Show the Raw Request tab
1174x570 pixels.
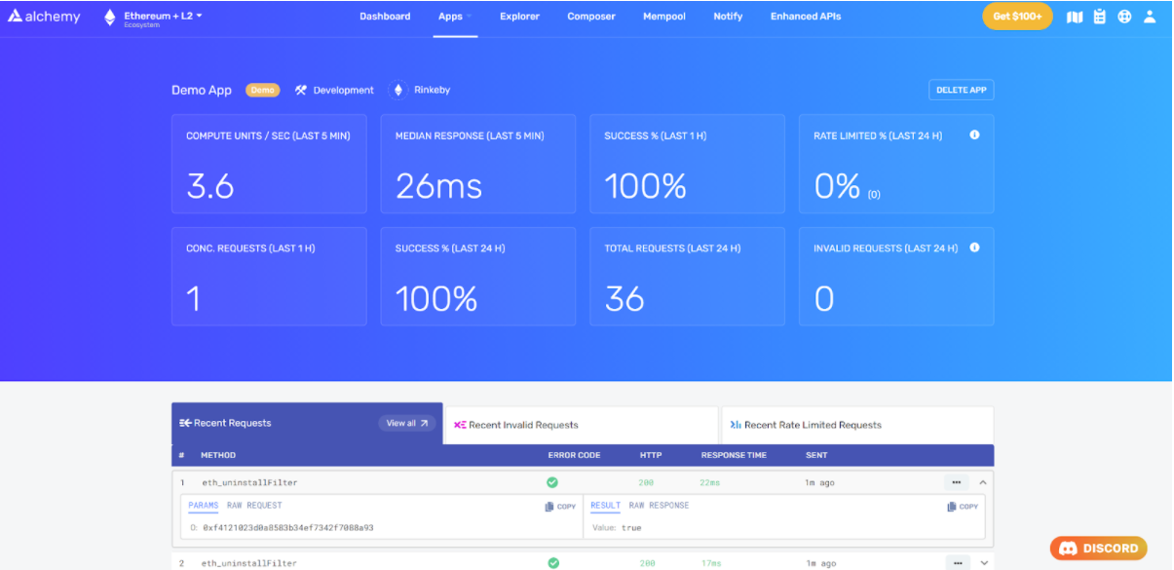point(254,506)
